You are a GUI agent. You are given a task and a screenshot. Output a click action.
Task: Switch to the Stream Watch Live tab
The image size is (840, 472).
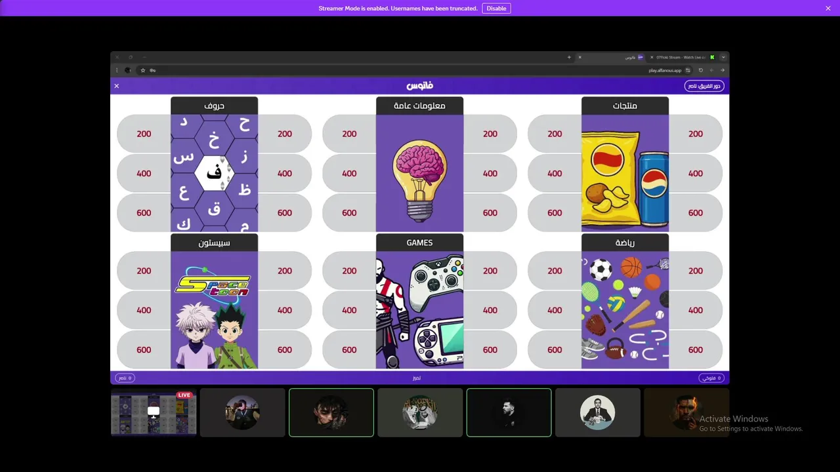682,57
